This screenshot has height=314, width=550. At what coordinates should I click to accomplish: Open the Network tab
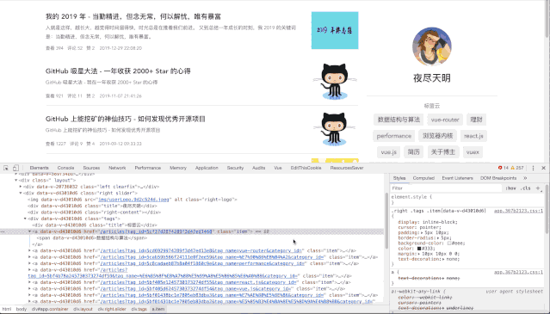pos(117,168)
